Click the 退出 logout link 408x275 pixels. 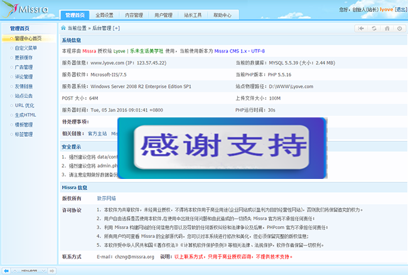click(x=401, y=9)
